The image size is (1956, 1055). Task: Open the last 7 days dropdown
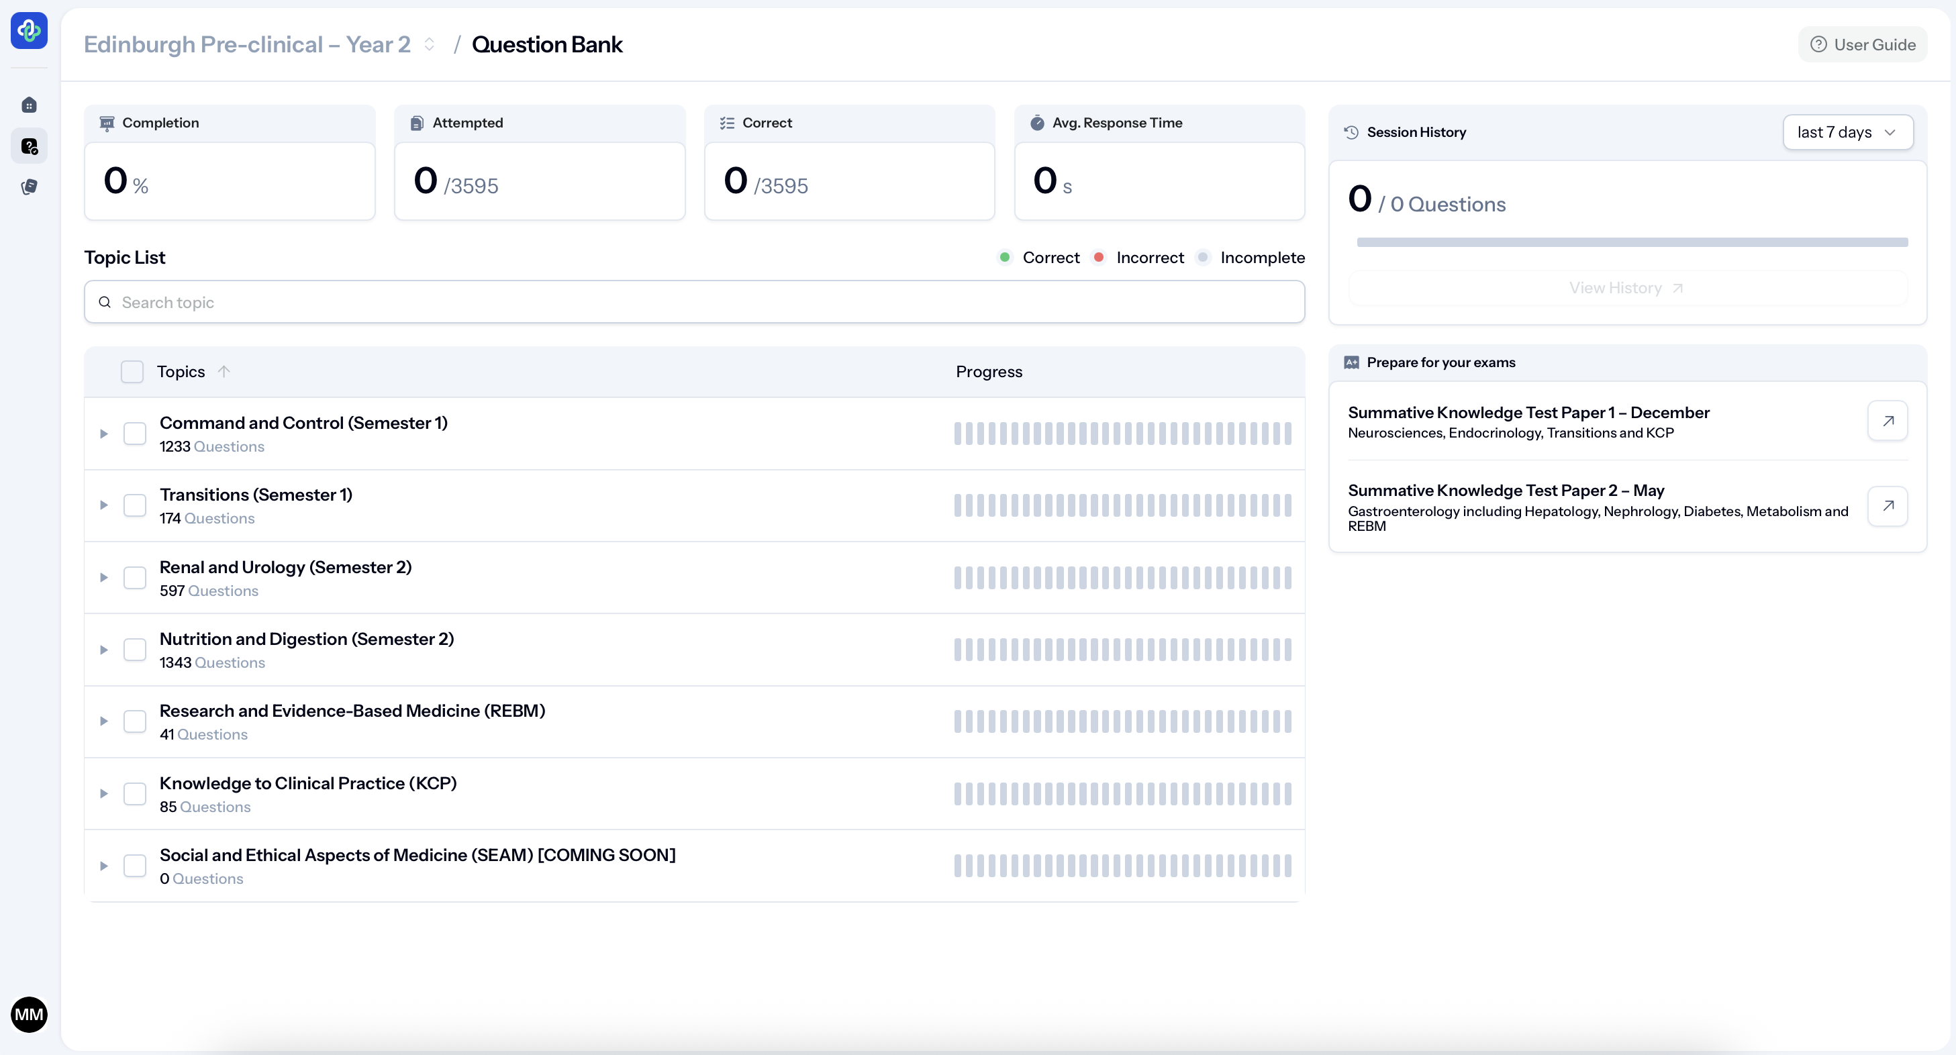(x=1847, y=132)
